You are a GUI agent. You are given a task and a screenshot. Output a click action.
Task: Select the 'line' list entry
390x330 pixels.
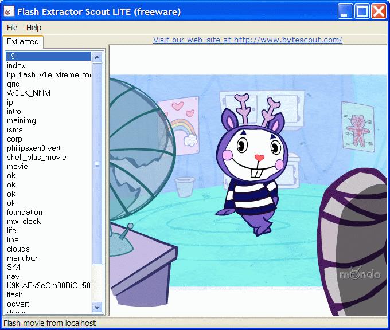48,240
